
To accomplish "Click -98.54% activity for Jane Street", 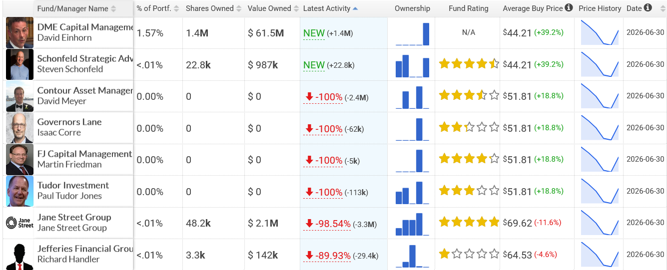I will (328, 224).
